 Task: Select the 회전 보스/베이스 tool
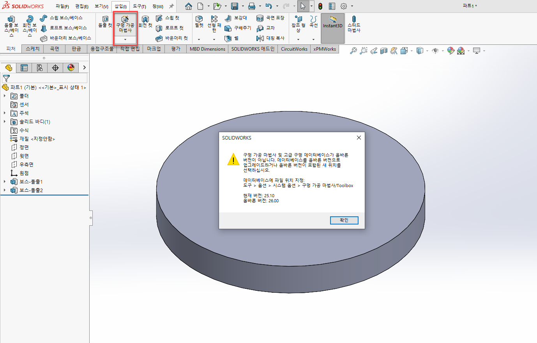(30, 26)
